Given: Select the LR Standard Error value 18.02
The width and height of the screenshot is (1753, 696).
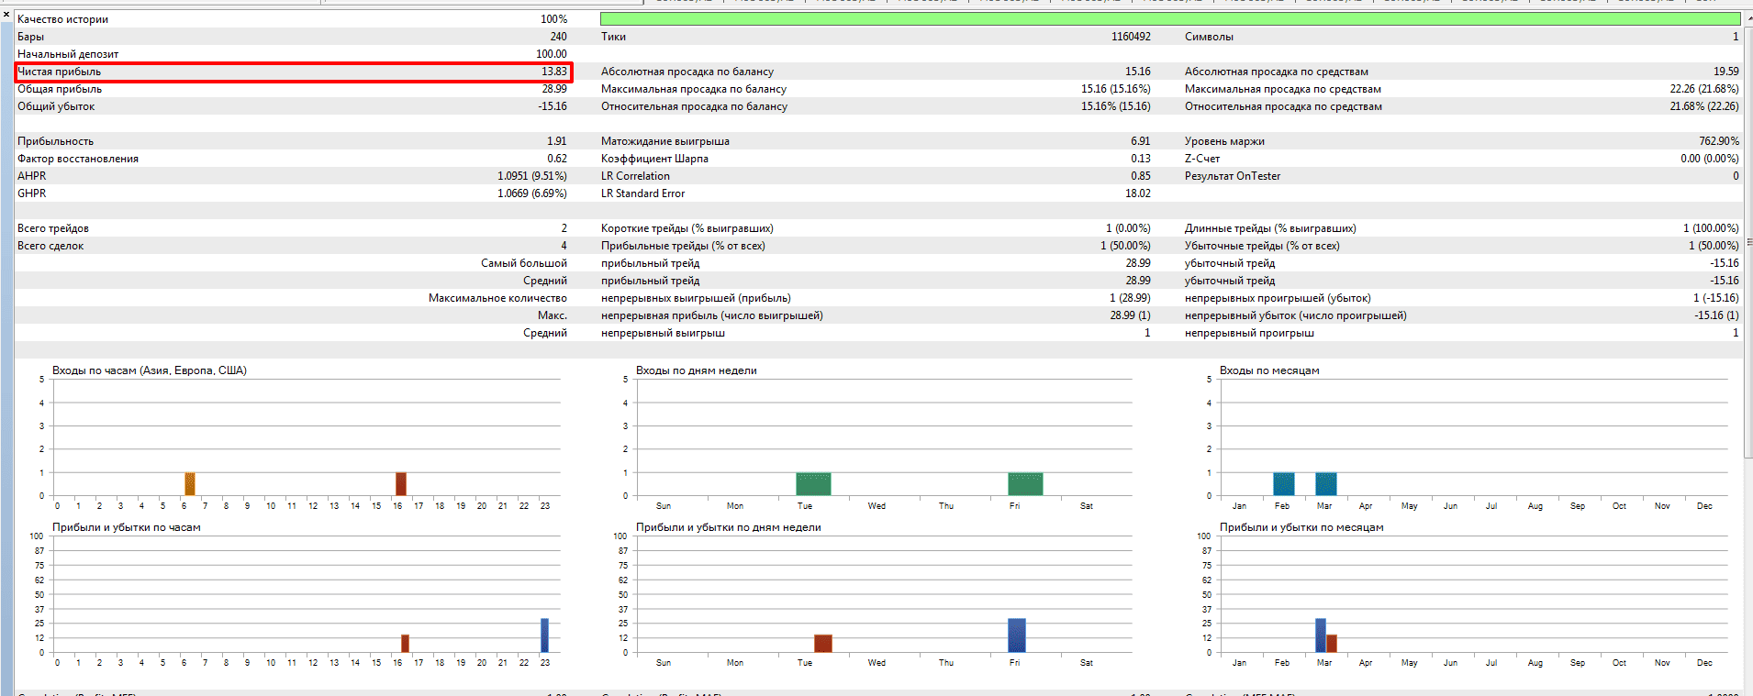Looking at the screenshot, I should pyautogui.click(x=1137, y=193).
